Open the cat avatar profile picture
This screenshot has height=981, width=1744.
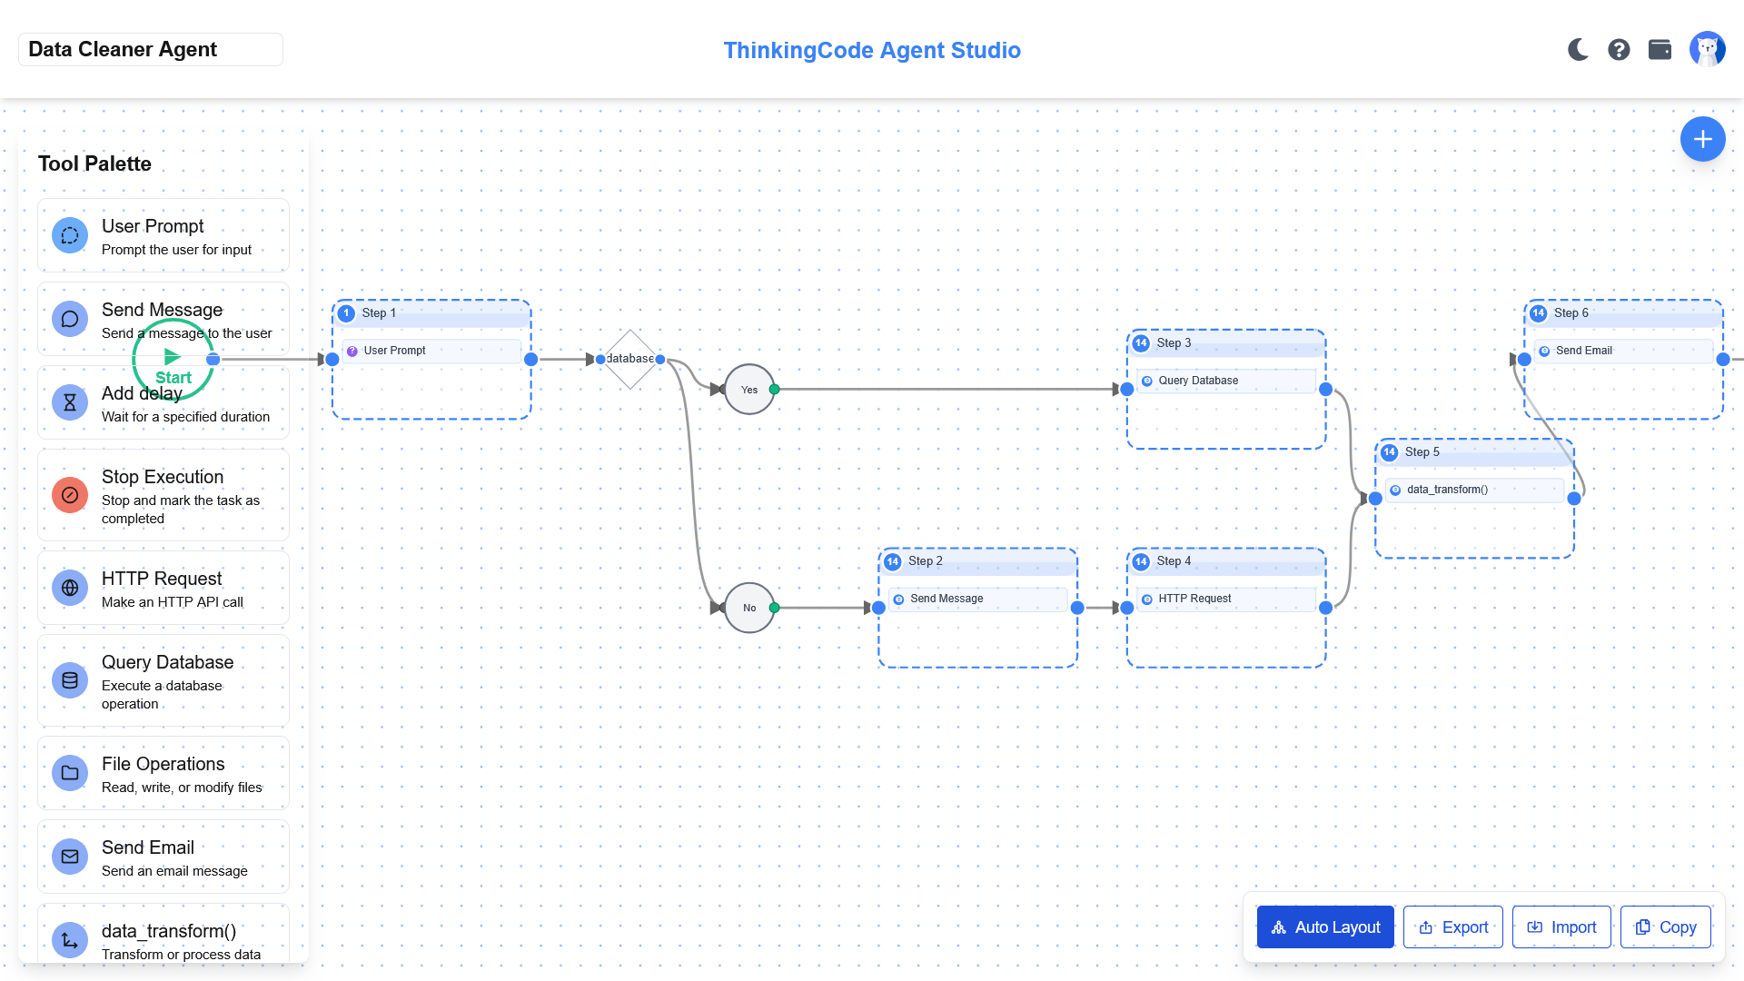pyautogui.click(x=1708, y=49)
